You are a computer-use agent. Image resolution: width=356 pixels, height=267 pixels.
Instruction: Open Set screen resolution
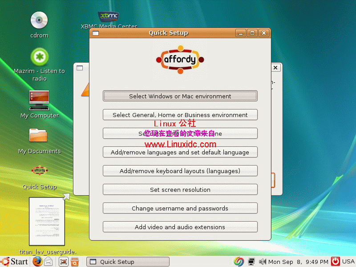click(180, 189)
